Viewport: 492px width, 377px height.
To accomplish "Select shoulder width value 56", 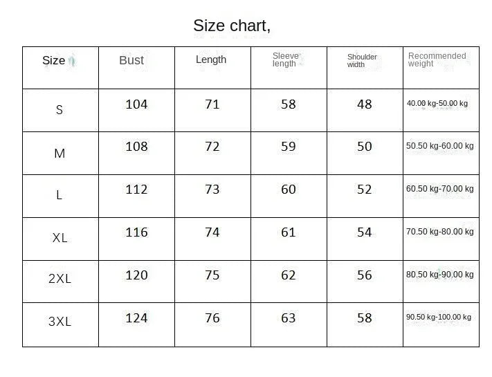I will 365,275.
